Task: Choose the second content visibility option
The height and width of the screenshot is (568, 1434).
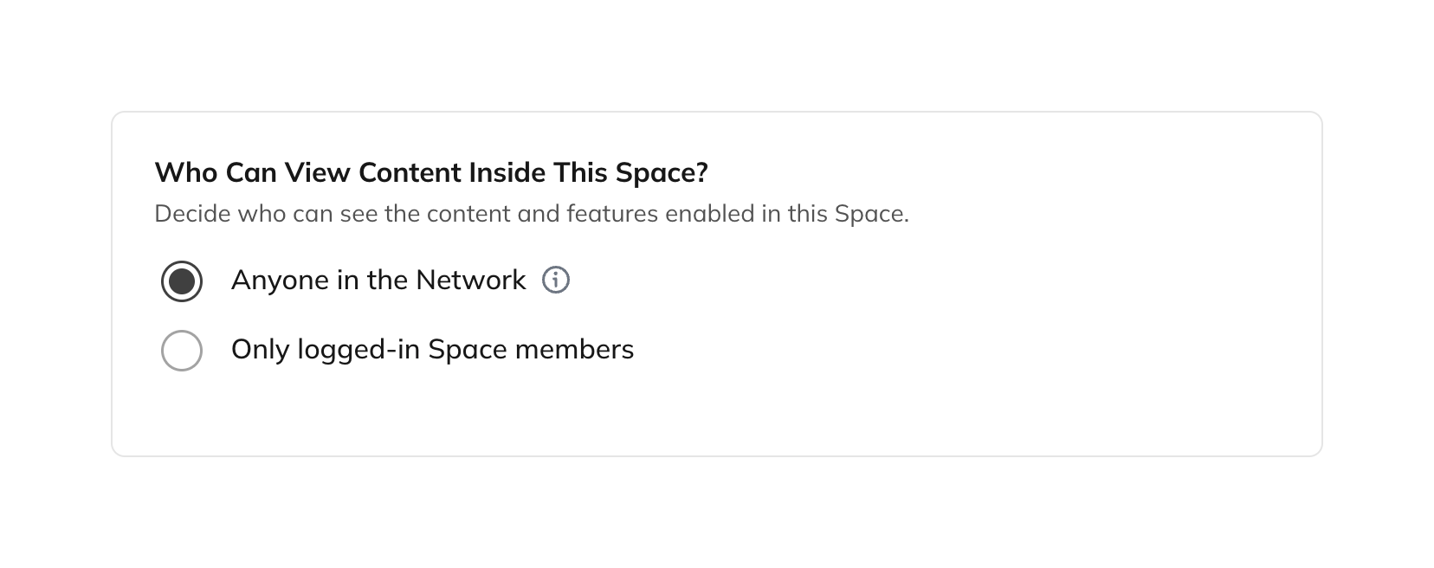Action: pyautogui.click(x=182, y=351)
